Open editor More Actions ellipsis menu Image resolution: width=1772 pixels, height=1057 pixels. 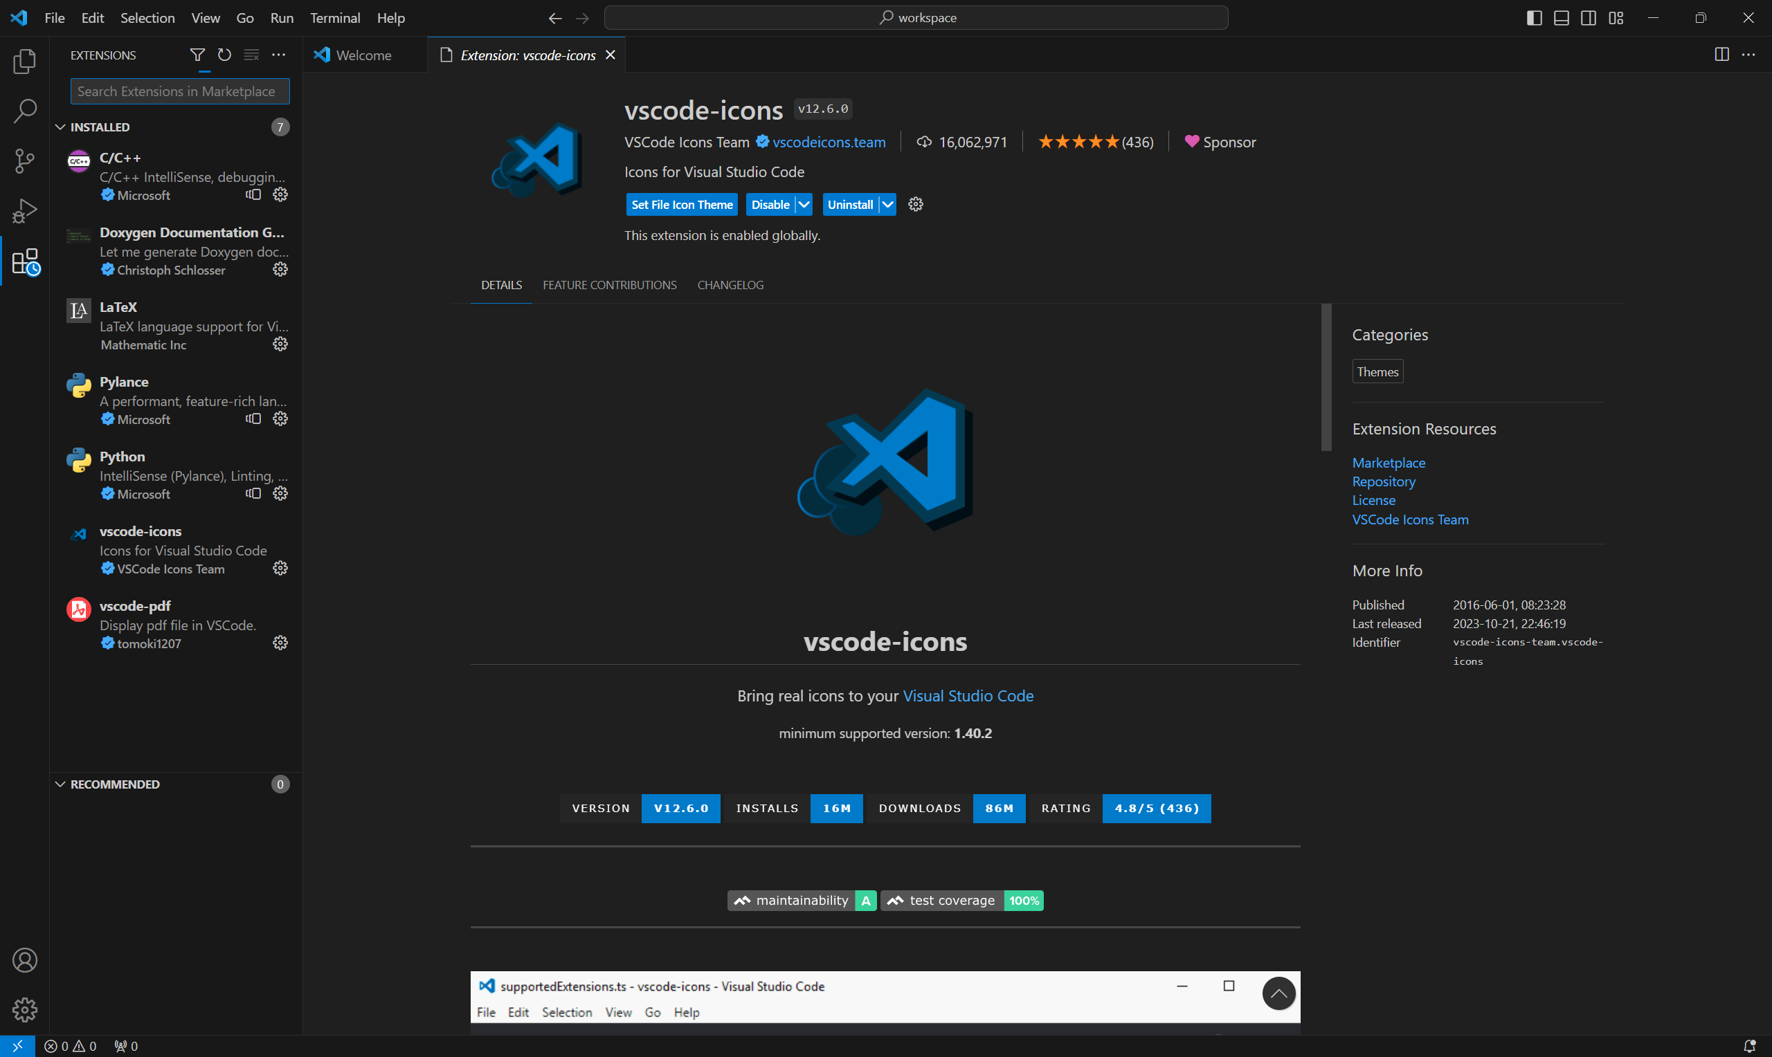click(x=1748, y=55)
